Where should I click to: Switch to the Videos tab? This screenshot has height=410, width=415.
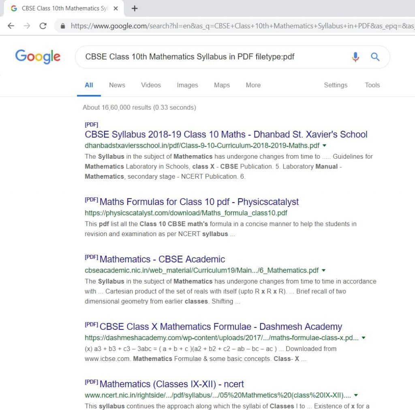point(151,85)
